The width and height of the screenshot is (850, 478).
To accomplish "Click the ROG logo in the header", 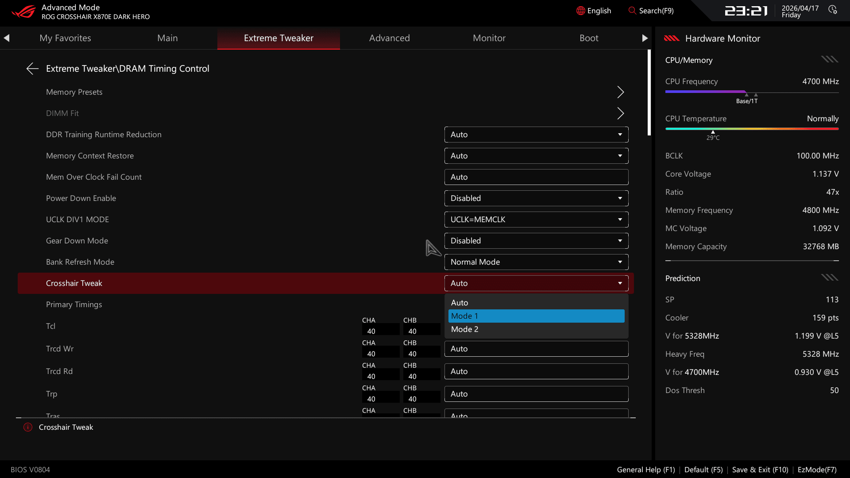I will [23, 12].
